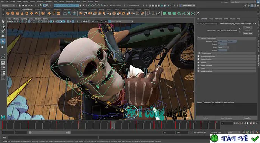This screenshot has height=143, width=260.
Task: Click the Hide button in Attribute Editor
Action: tap(251, 34)
